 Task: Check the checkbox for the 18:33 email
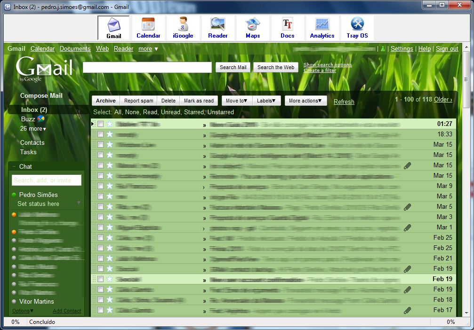[x=100, y=134]
